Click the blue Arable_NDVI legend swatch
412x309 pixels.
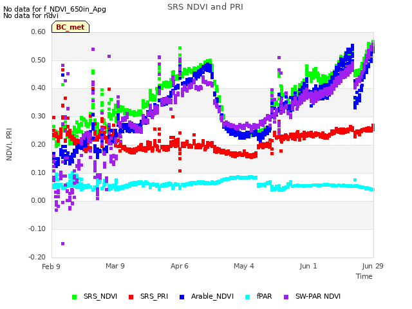coord(182,297)
